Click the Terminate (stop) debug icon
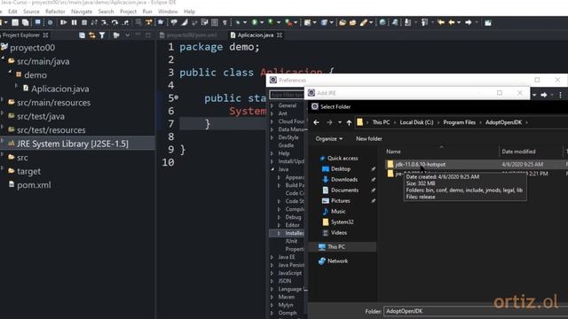Screen dimensions: 568x319 click(84, 22)
